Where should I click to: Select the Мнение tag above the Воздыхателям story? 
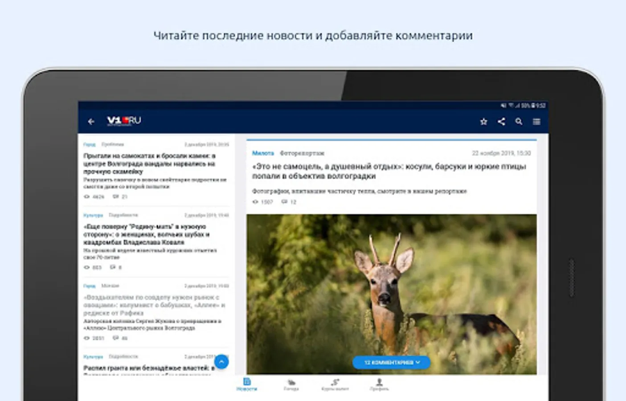coord(110,286)
